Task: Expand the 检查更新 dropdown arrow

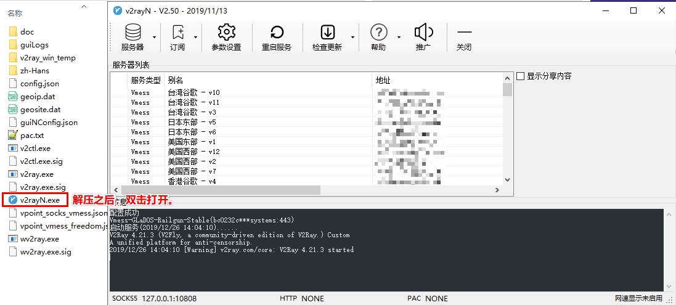Action: (352, 38)
